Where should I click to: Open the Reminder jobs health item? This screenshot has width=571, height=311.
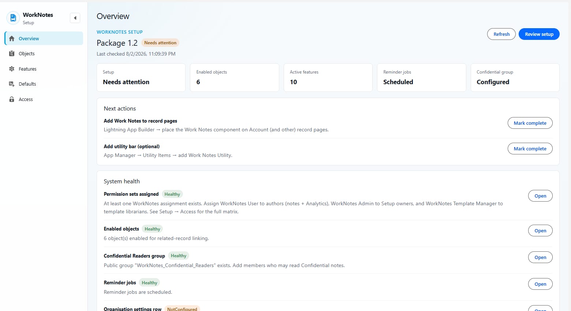(540, 284)
